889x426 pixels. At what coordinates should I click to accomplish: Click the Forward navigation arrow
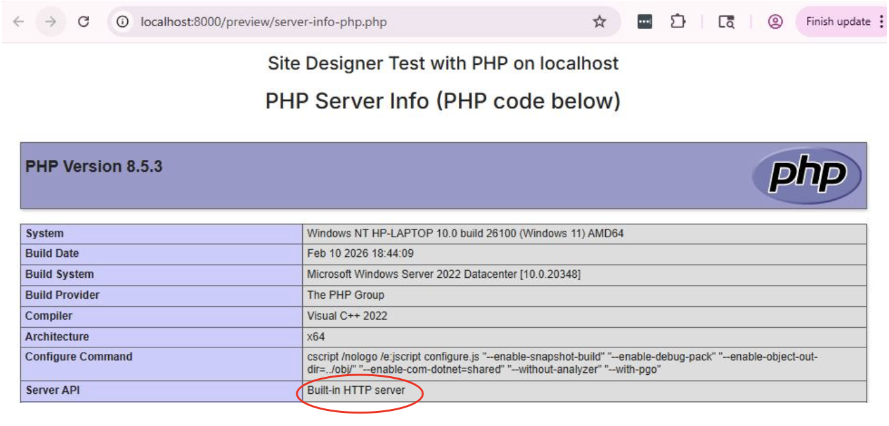tap(50, 22)
